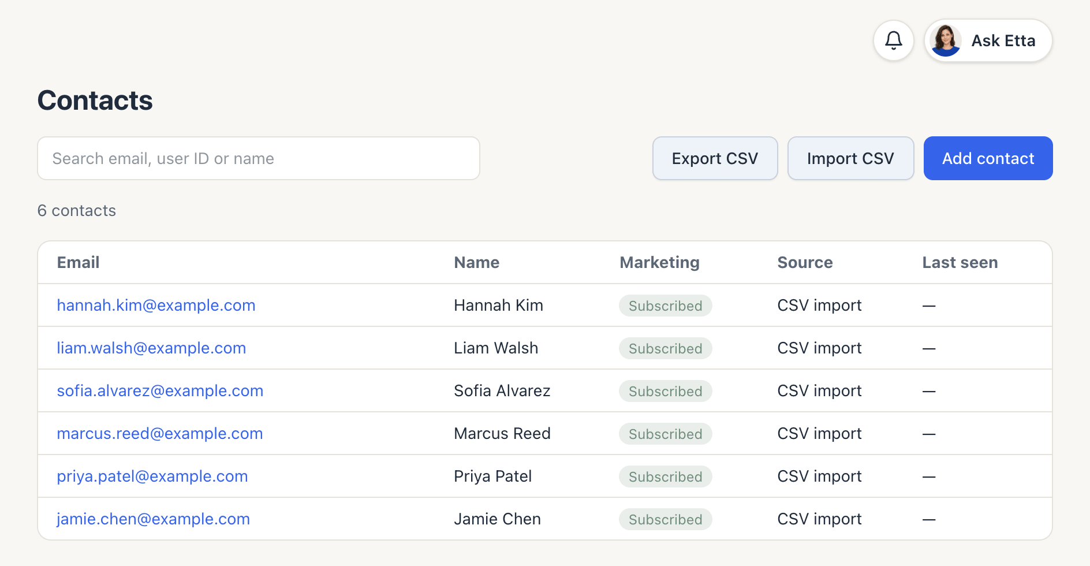Click Export CSV button
The width and height of the screenshot is (1090, 566).
point(715,158)
